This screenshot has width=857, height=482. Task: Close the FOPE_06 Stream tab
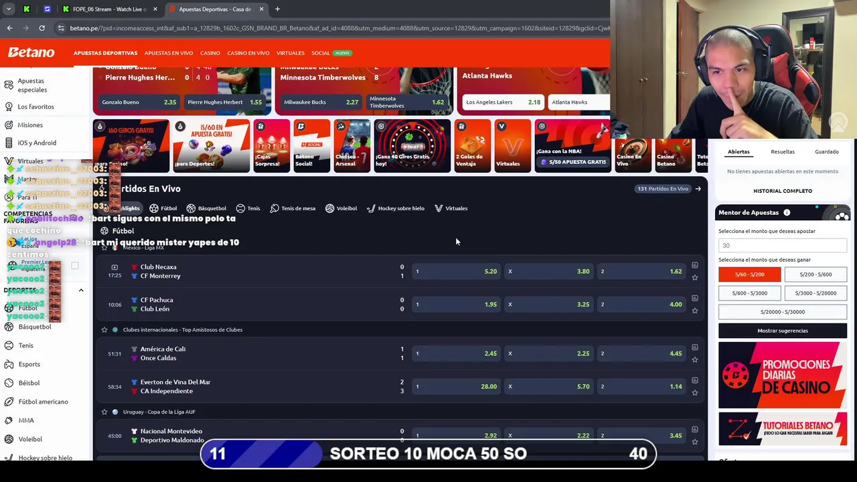click(x=155, y=9)
